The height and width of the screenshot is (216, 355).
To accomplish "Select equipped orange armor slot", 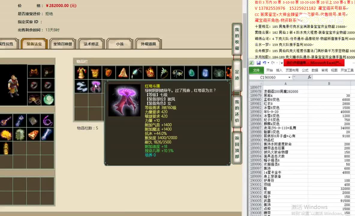I will [34, 71].
